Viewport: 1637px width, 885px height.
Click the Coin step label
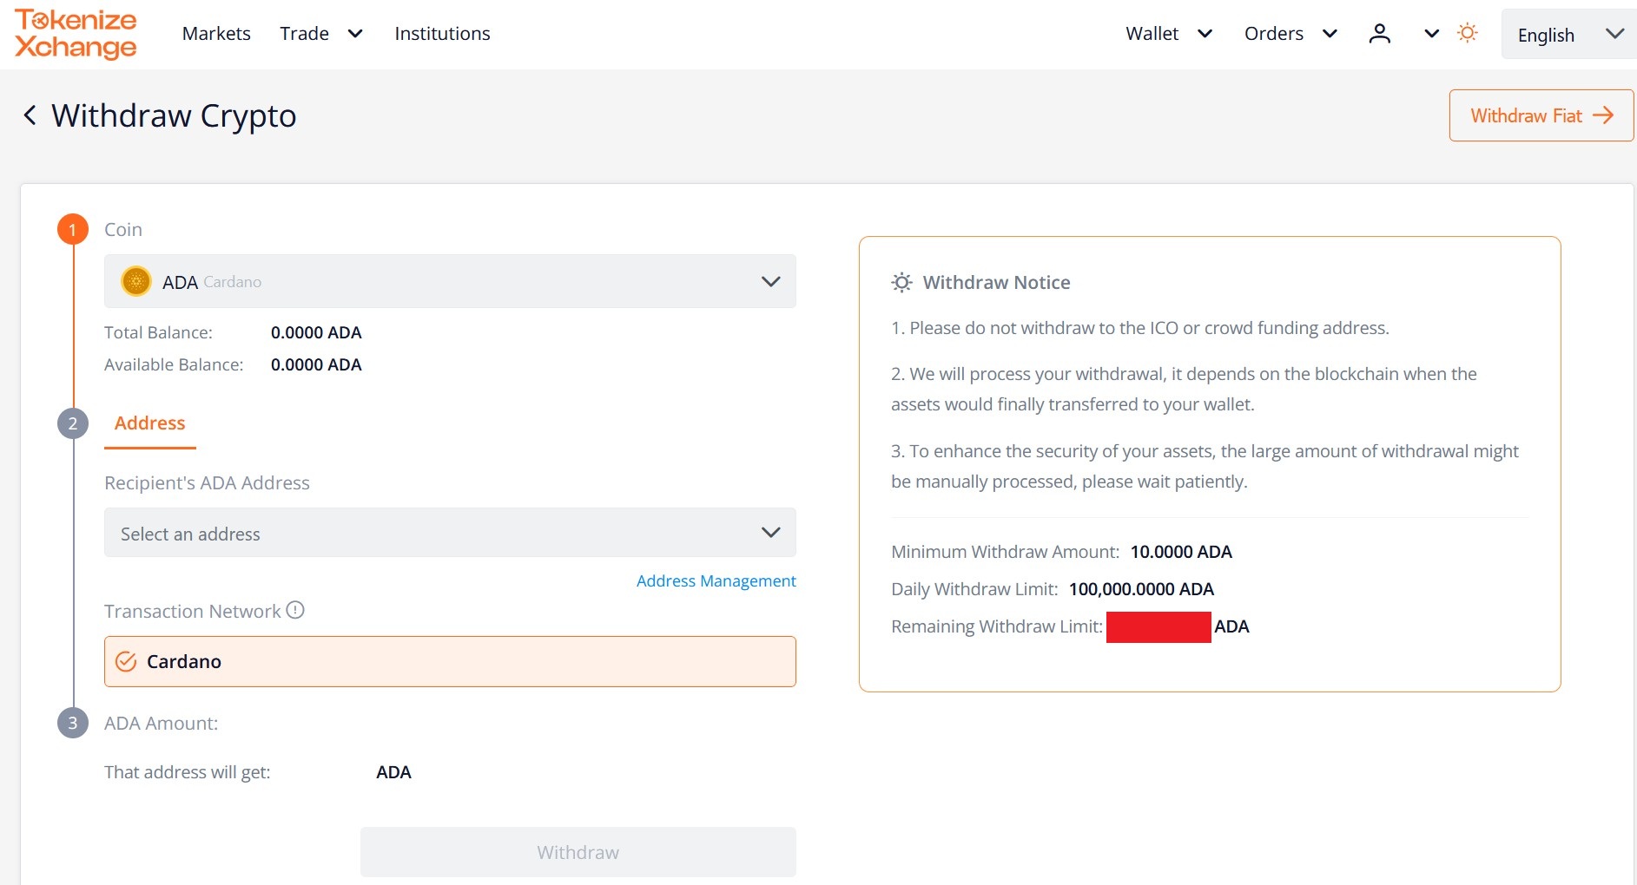122,229
